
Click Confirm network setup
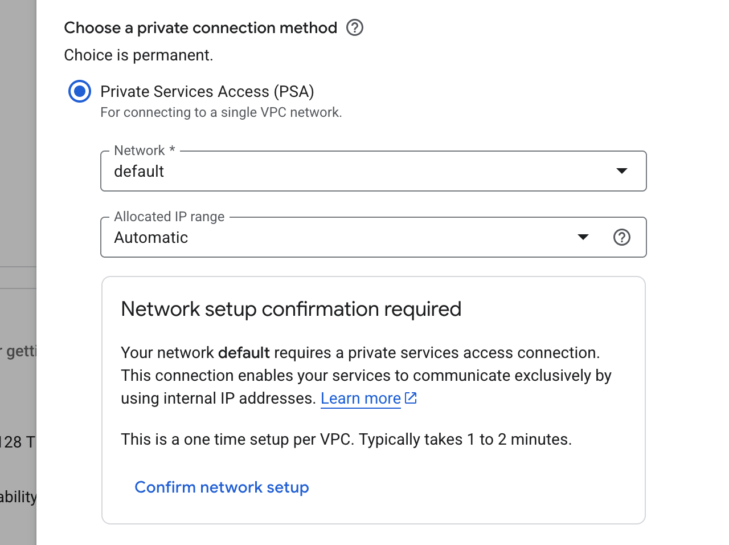pos(222,487)
